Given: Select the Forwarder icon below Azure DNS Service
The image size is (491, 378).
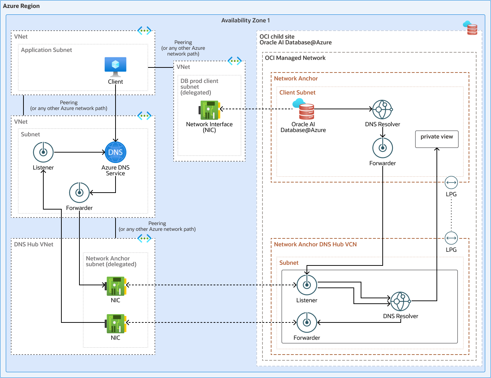Looking at the screenshot, I should tap(79, 193).
